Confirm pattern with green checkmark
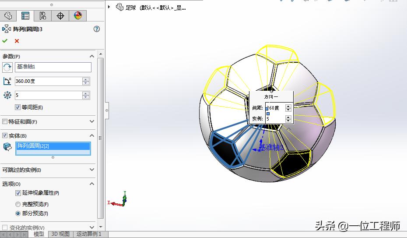 (x=5, y=41)
